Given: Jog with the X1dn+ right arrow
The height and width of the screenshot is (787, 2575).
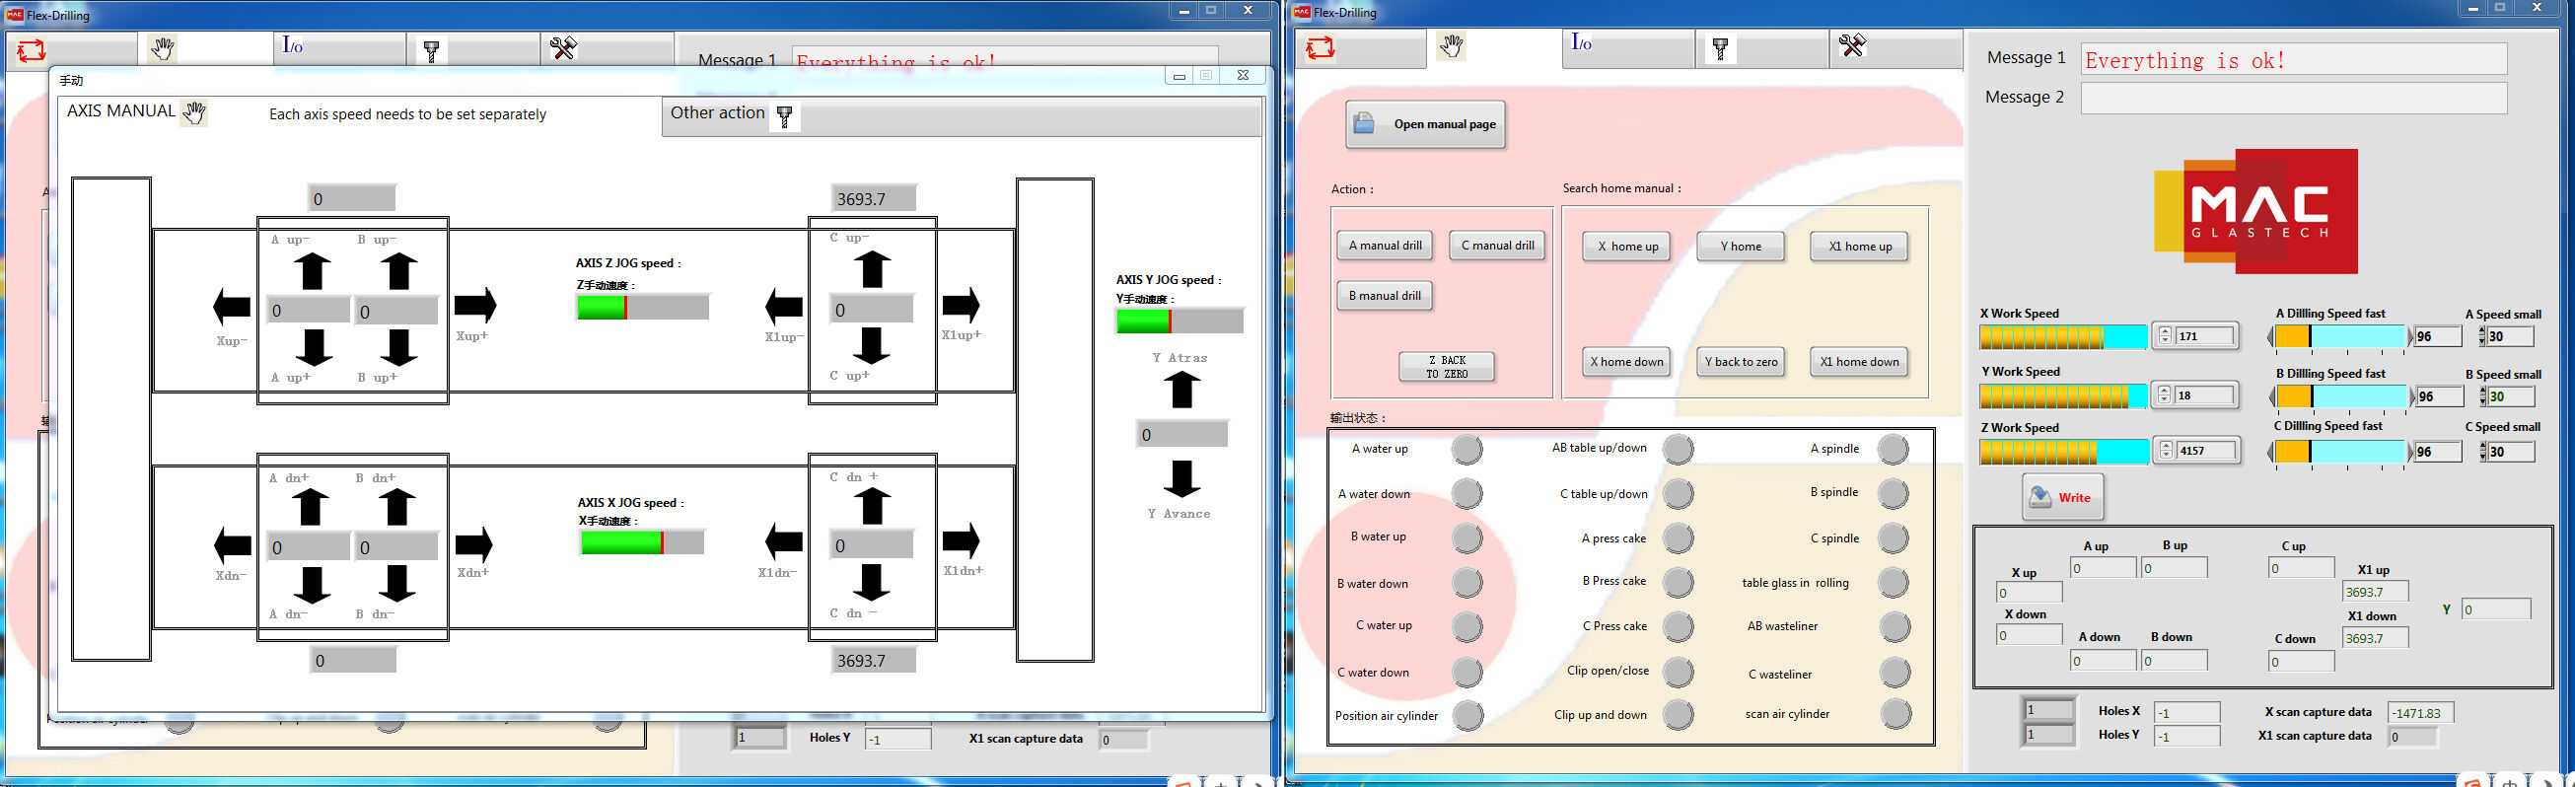Looking at the screenshot, I should 961,541.
